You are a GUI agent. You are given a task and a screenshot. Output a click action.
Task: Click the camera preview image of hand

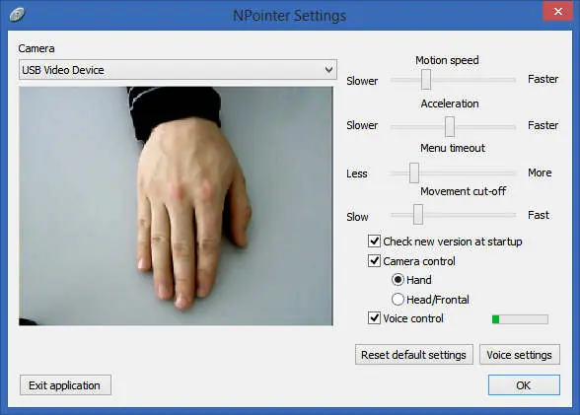pos(176,206)
